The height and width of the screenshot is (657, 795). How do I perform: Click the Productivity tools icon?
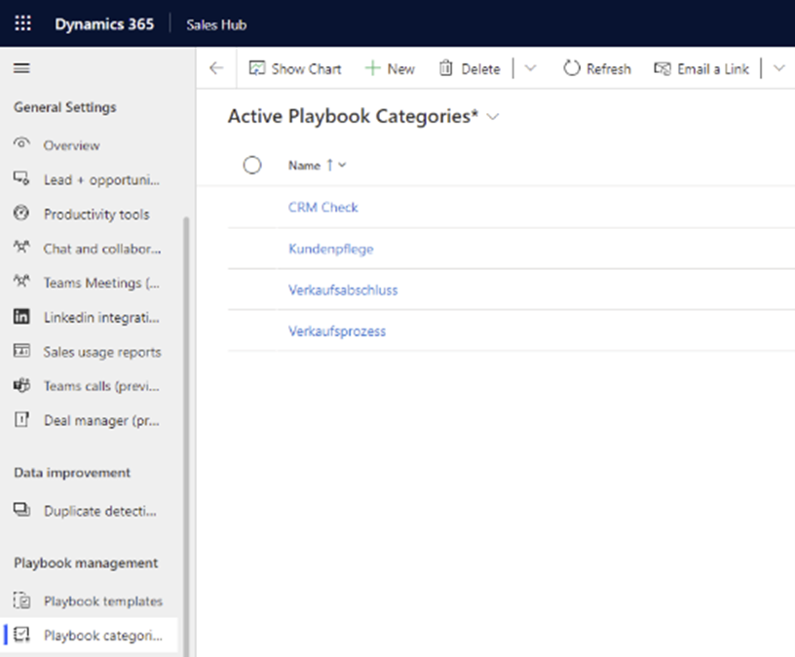(x=21, y=213)
